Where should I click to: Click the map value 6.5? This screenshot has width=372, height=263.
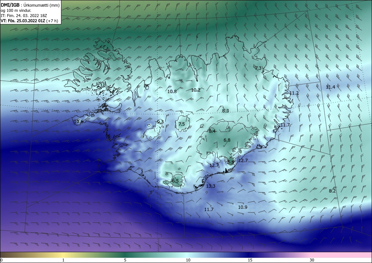coord(175,181)
